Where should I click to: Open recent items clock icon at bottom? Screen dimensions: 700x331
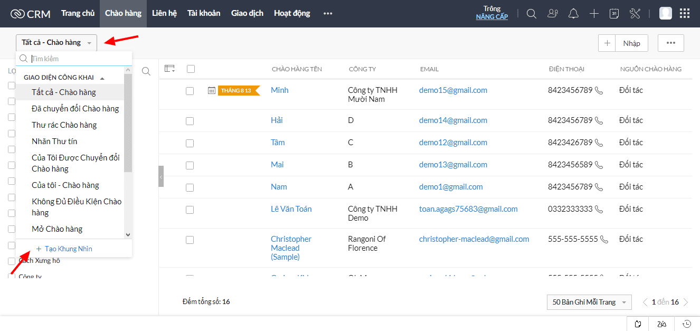687,324
